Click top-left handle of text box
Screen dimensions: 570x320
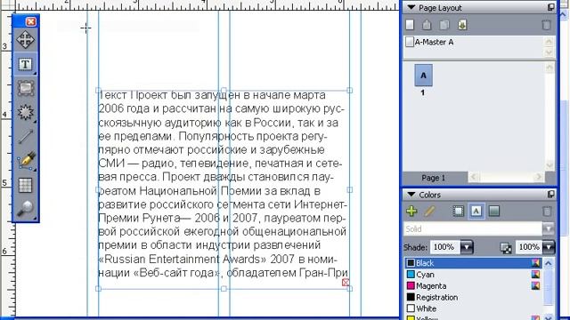click(98, 90)
